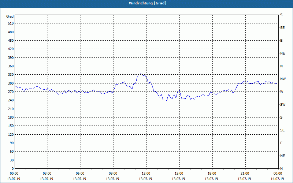Viewport: 293px width, 183px height.
Task: Select the 06:00 time label
Action: click(x=80, y=173)
